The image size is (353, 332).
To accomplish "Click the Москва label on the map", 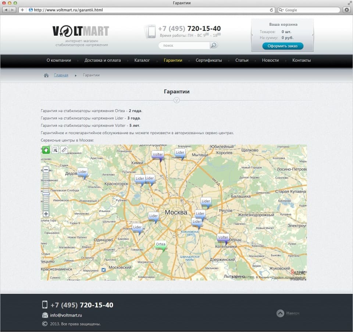I will pos(176,212).
